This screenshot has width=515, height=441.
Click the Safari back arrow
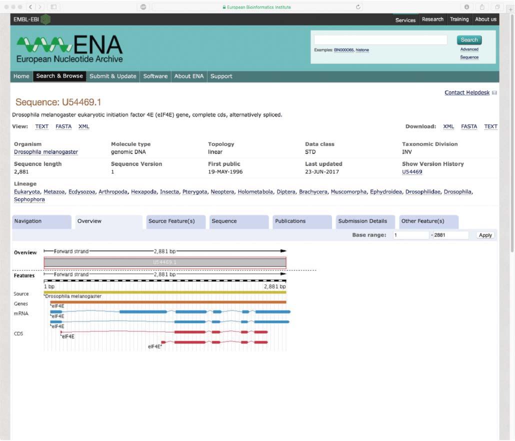pyautogui.click(x=30, y=6)
